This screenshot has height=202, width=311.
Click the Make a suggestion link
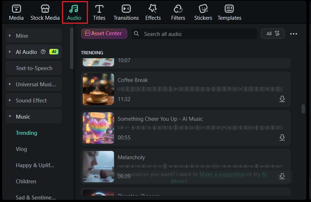coord(222,174)
